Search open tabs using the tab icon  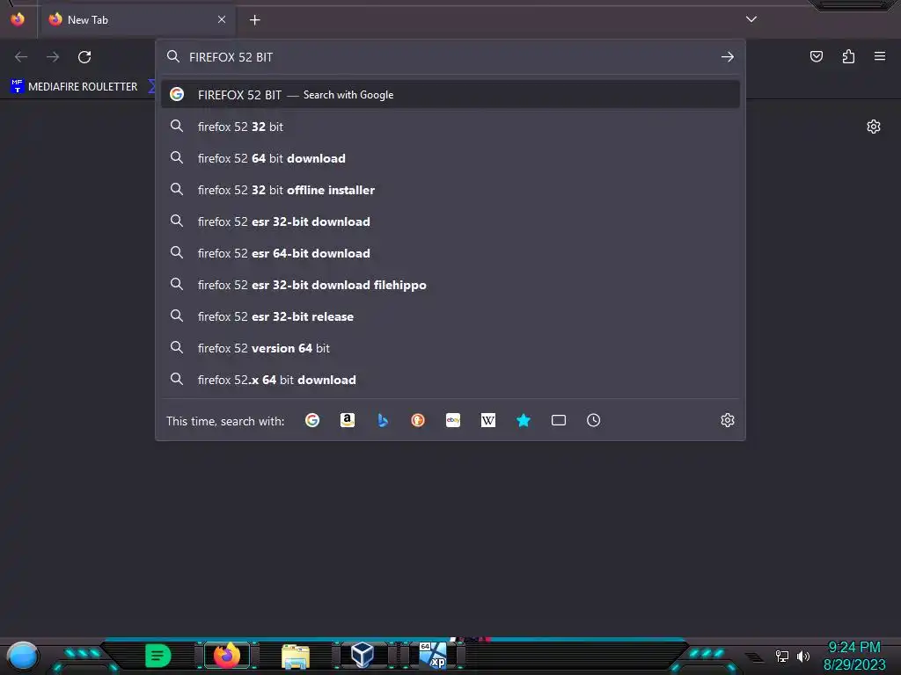[559, 420]
